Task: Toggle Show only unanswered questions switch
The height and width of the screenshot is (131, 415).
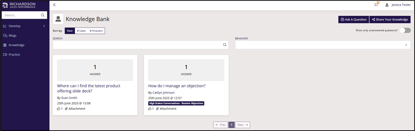Action: coord(405,30)
